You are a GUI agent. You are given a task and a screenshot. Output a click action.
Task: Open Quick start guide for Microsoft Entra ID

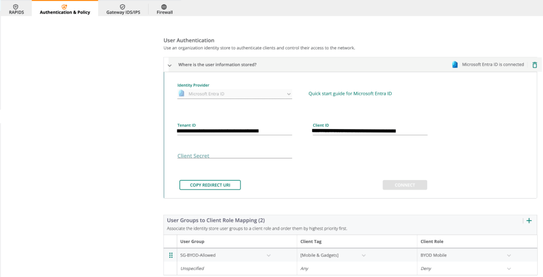click(x=350, y=94)
